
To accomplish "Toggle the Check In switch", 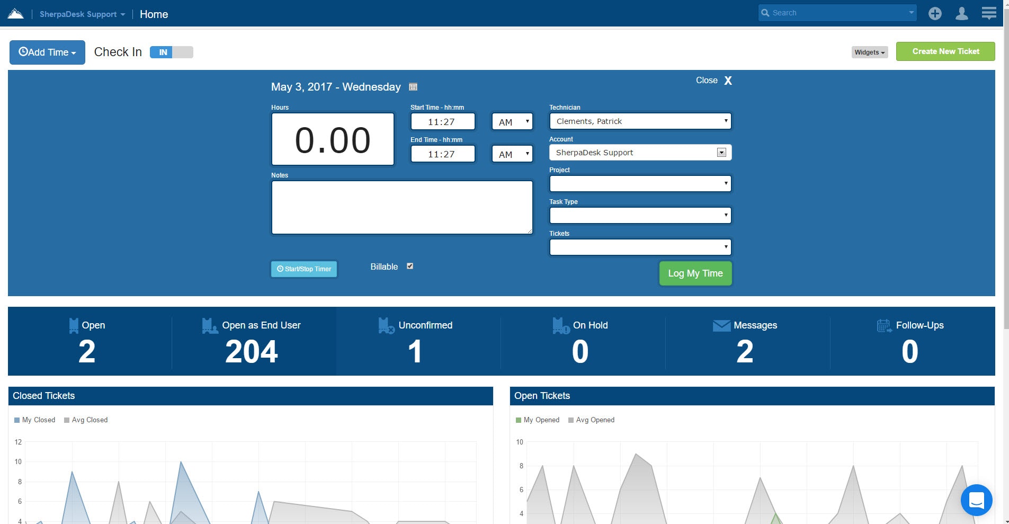I will point(171,52).
